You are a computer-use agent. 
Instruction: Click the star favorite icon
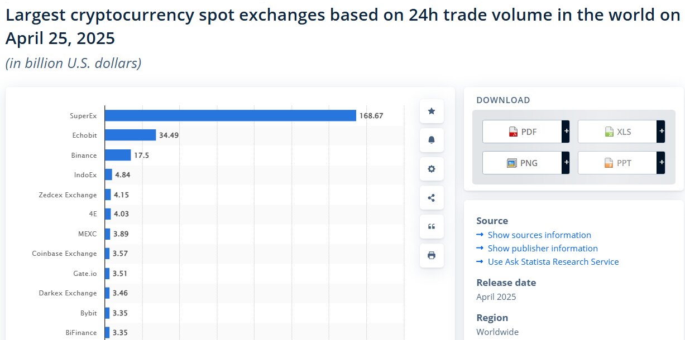tap(432, 111)
